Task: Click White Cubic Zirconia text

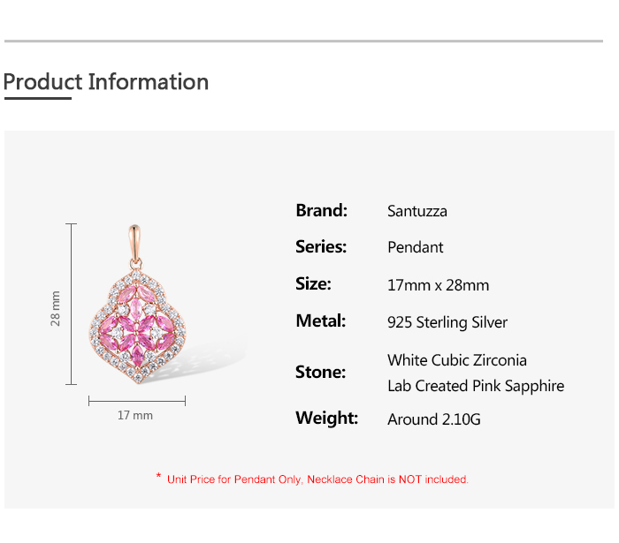Action: click(x=457, y=360)
